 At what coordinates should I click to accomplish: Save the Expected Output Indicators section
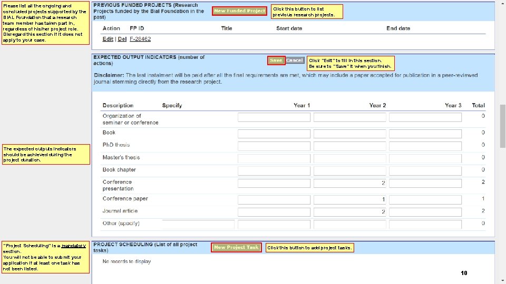pyautogui.click(x=276, y=60)
